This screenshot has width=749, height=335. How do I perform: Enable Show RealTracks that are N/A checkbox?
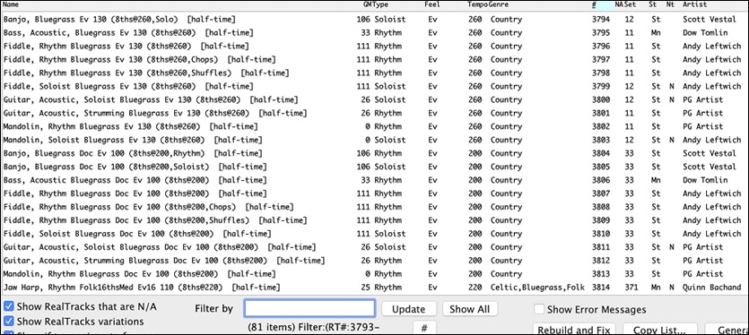pos(9,306)
